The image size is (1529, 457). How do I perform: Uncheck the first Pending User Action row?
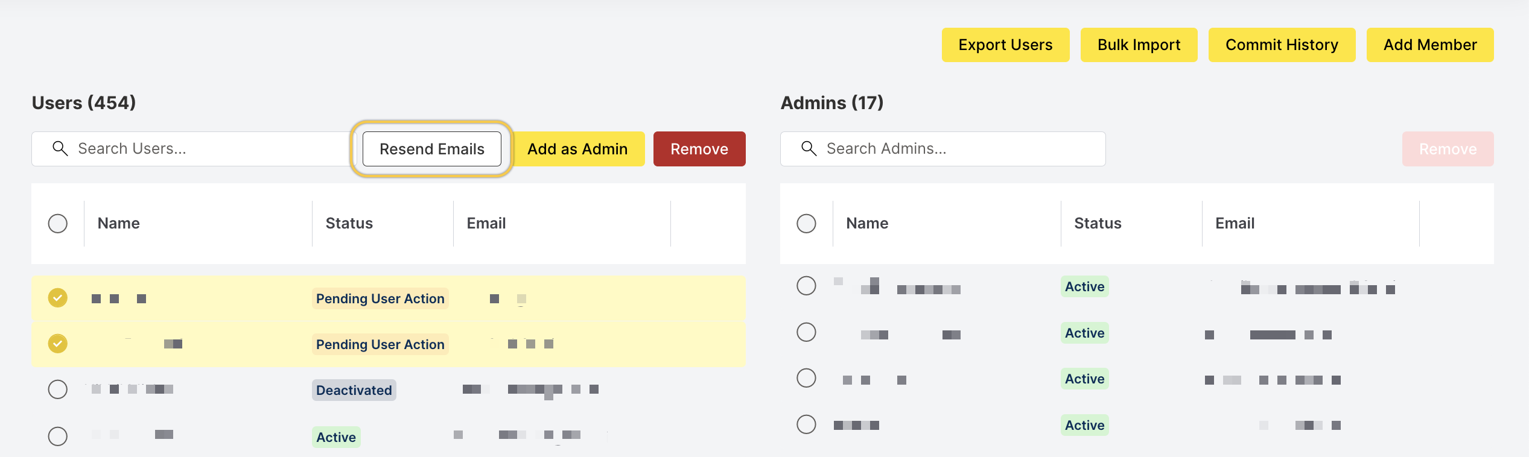point(58,298)
